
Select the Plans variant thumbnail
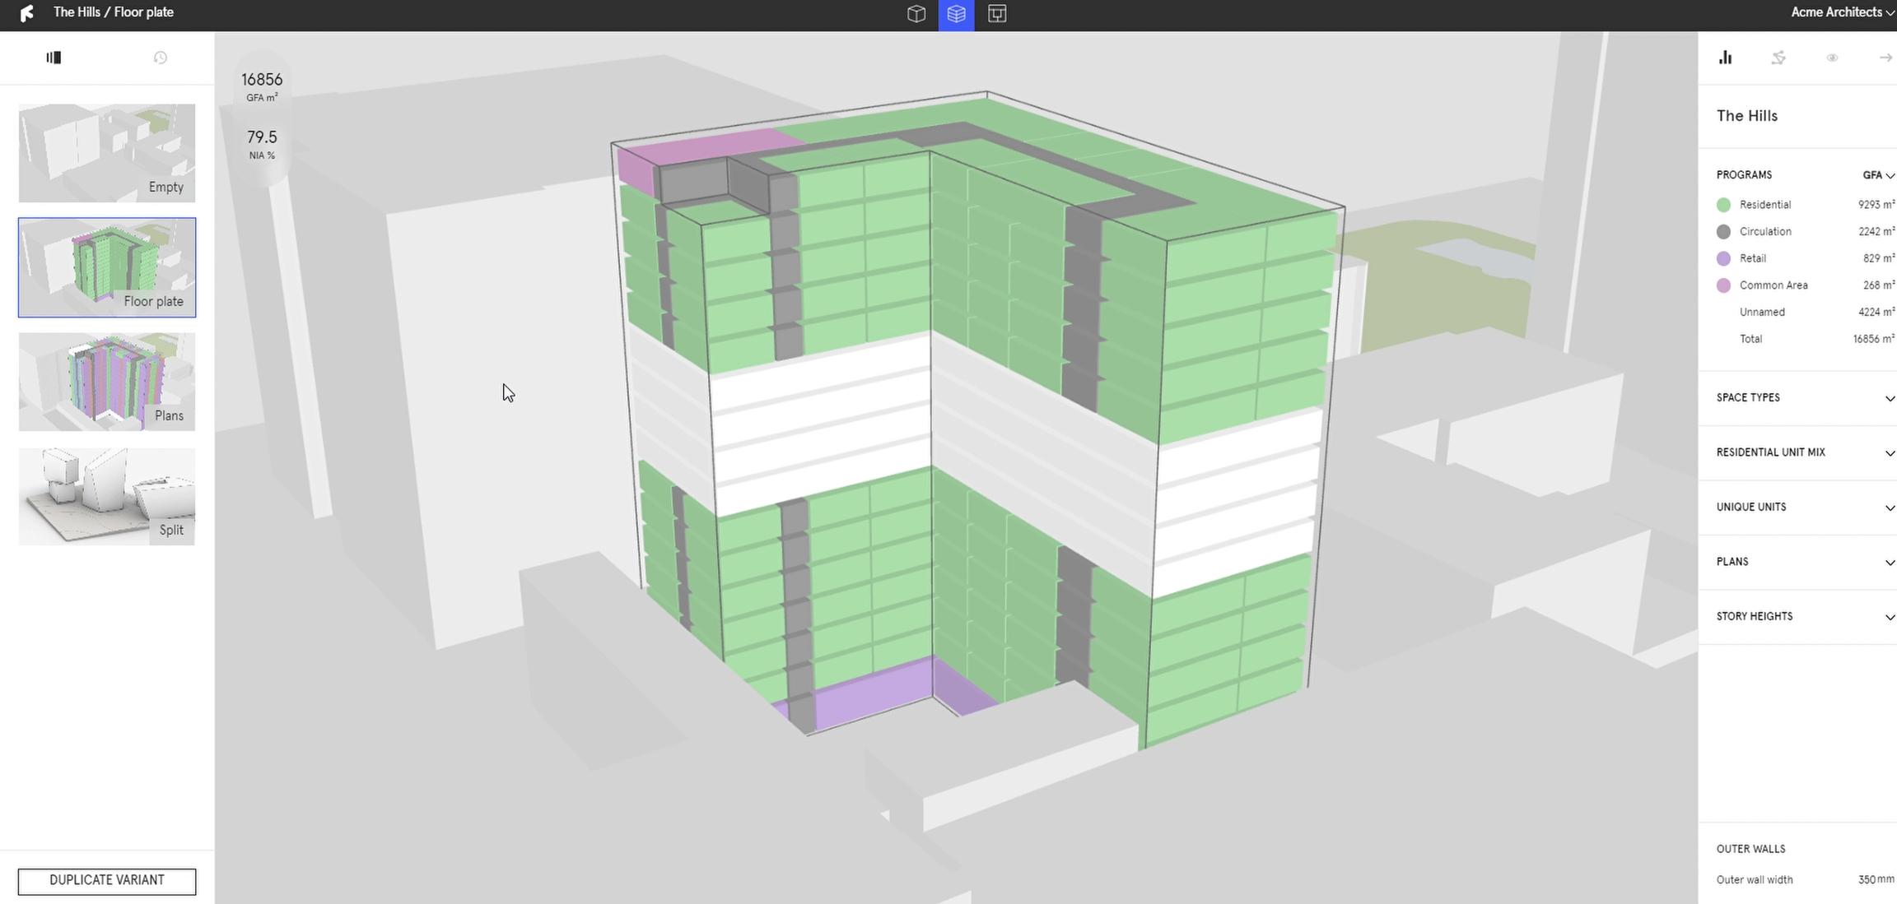click(107, 382)
